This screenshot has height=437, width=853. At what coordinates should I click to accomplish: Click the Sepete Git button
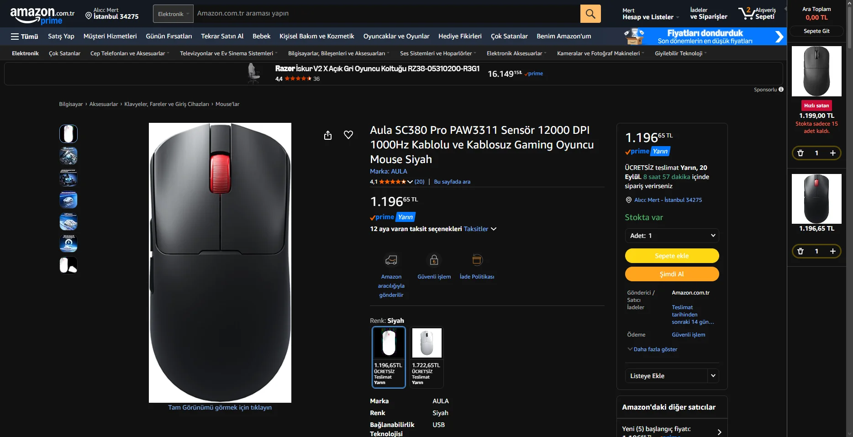point(816,31)
